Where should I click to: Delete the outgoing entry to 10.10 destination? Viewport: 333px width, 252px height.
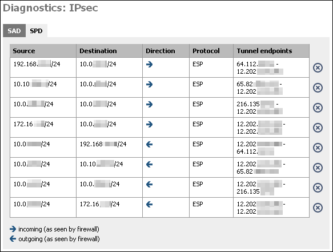tap(318, 167)
